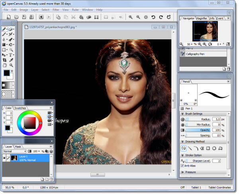Select the Hand pan tool

point(4,65)
